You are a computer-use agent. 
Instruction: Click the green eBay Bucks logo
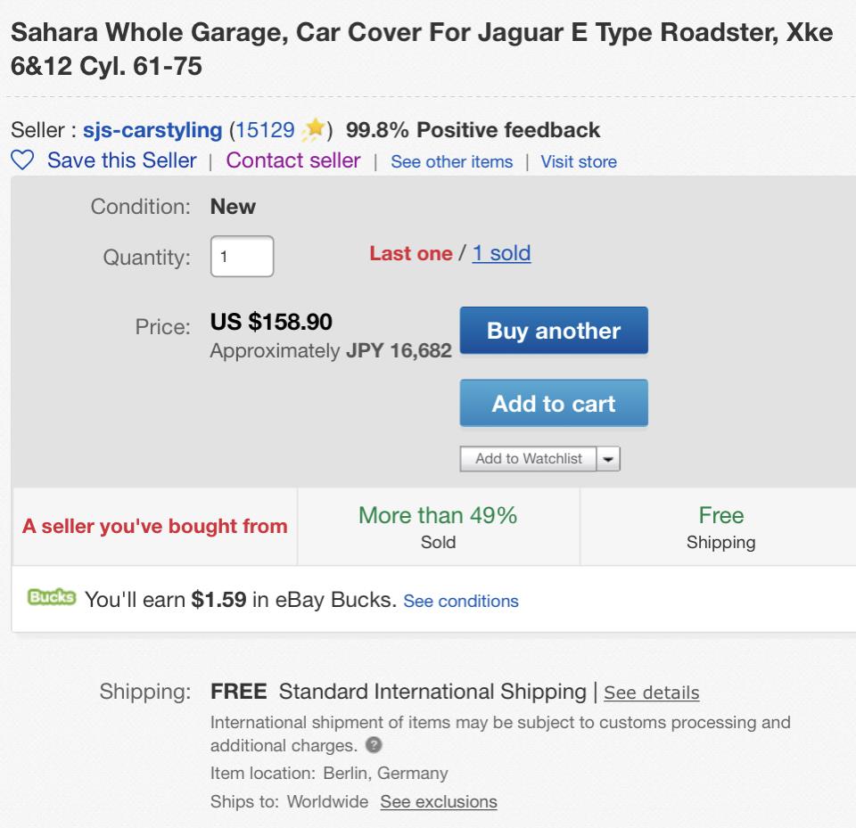coord(52,597)
